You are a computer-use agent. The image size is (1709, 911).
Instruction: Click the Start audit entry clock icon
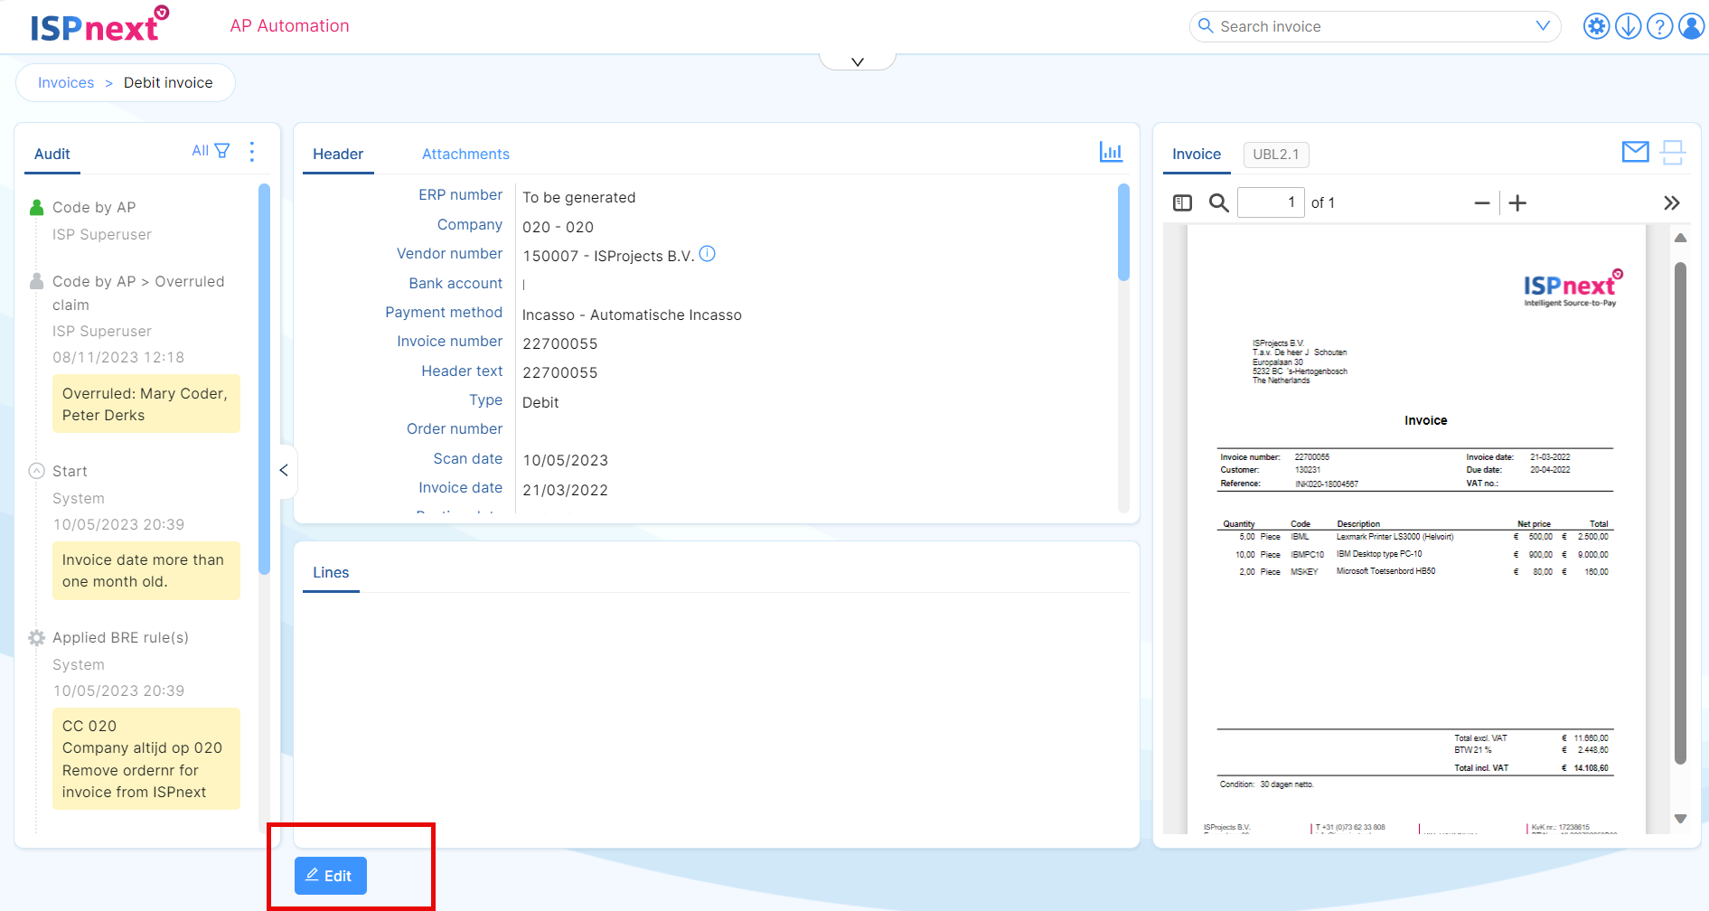coord(37,471)
